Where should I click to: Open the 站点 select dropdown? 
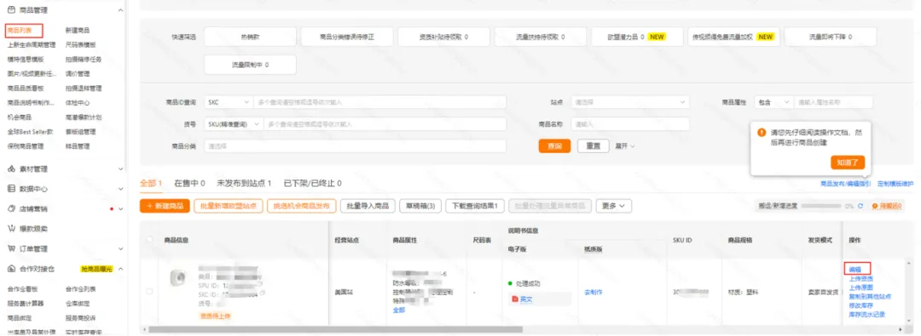[x=631, y=102]
